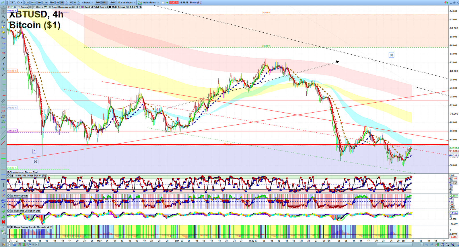Activate the ruler measurement tool
This screenshot has height=247, width=459.
(x=3, y=101)
